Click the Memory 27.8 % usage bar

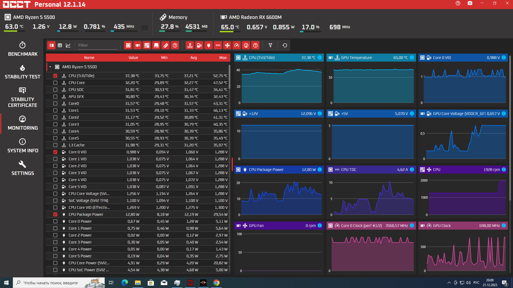click(170, 31)
